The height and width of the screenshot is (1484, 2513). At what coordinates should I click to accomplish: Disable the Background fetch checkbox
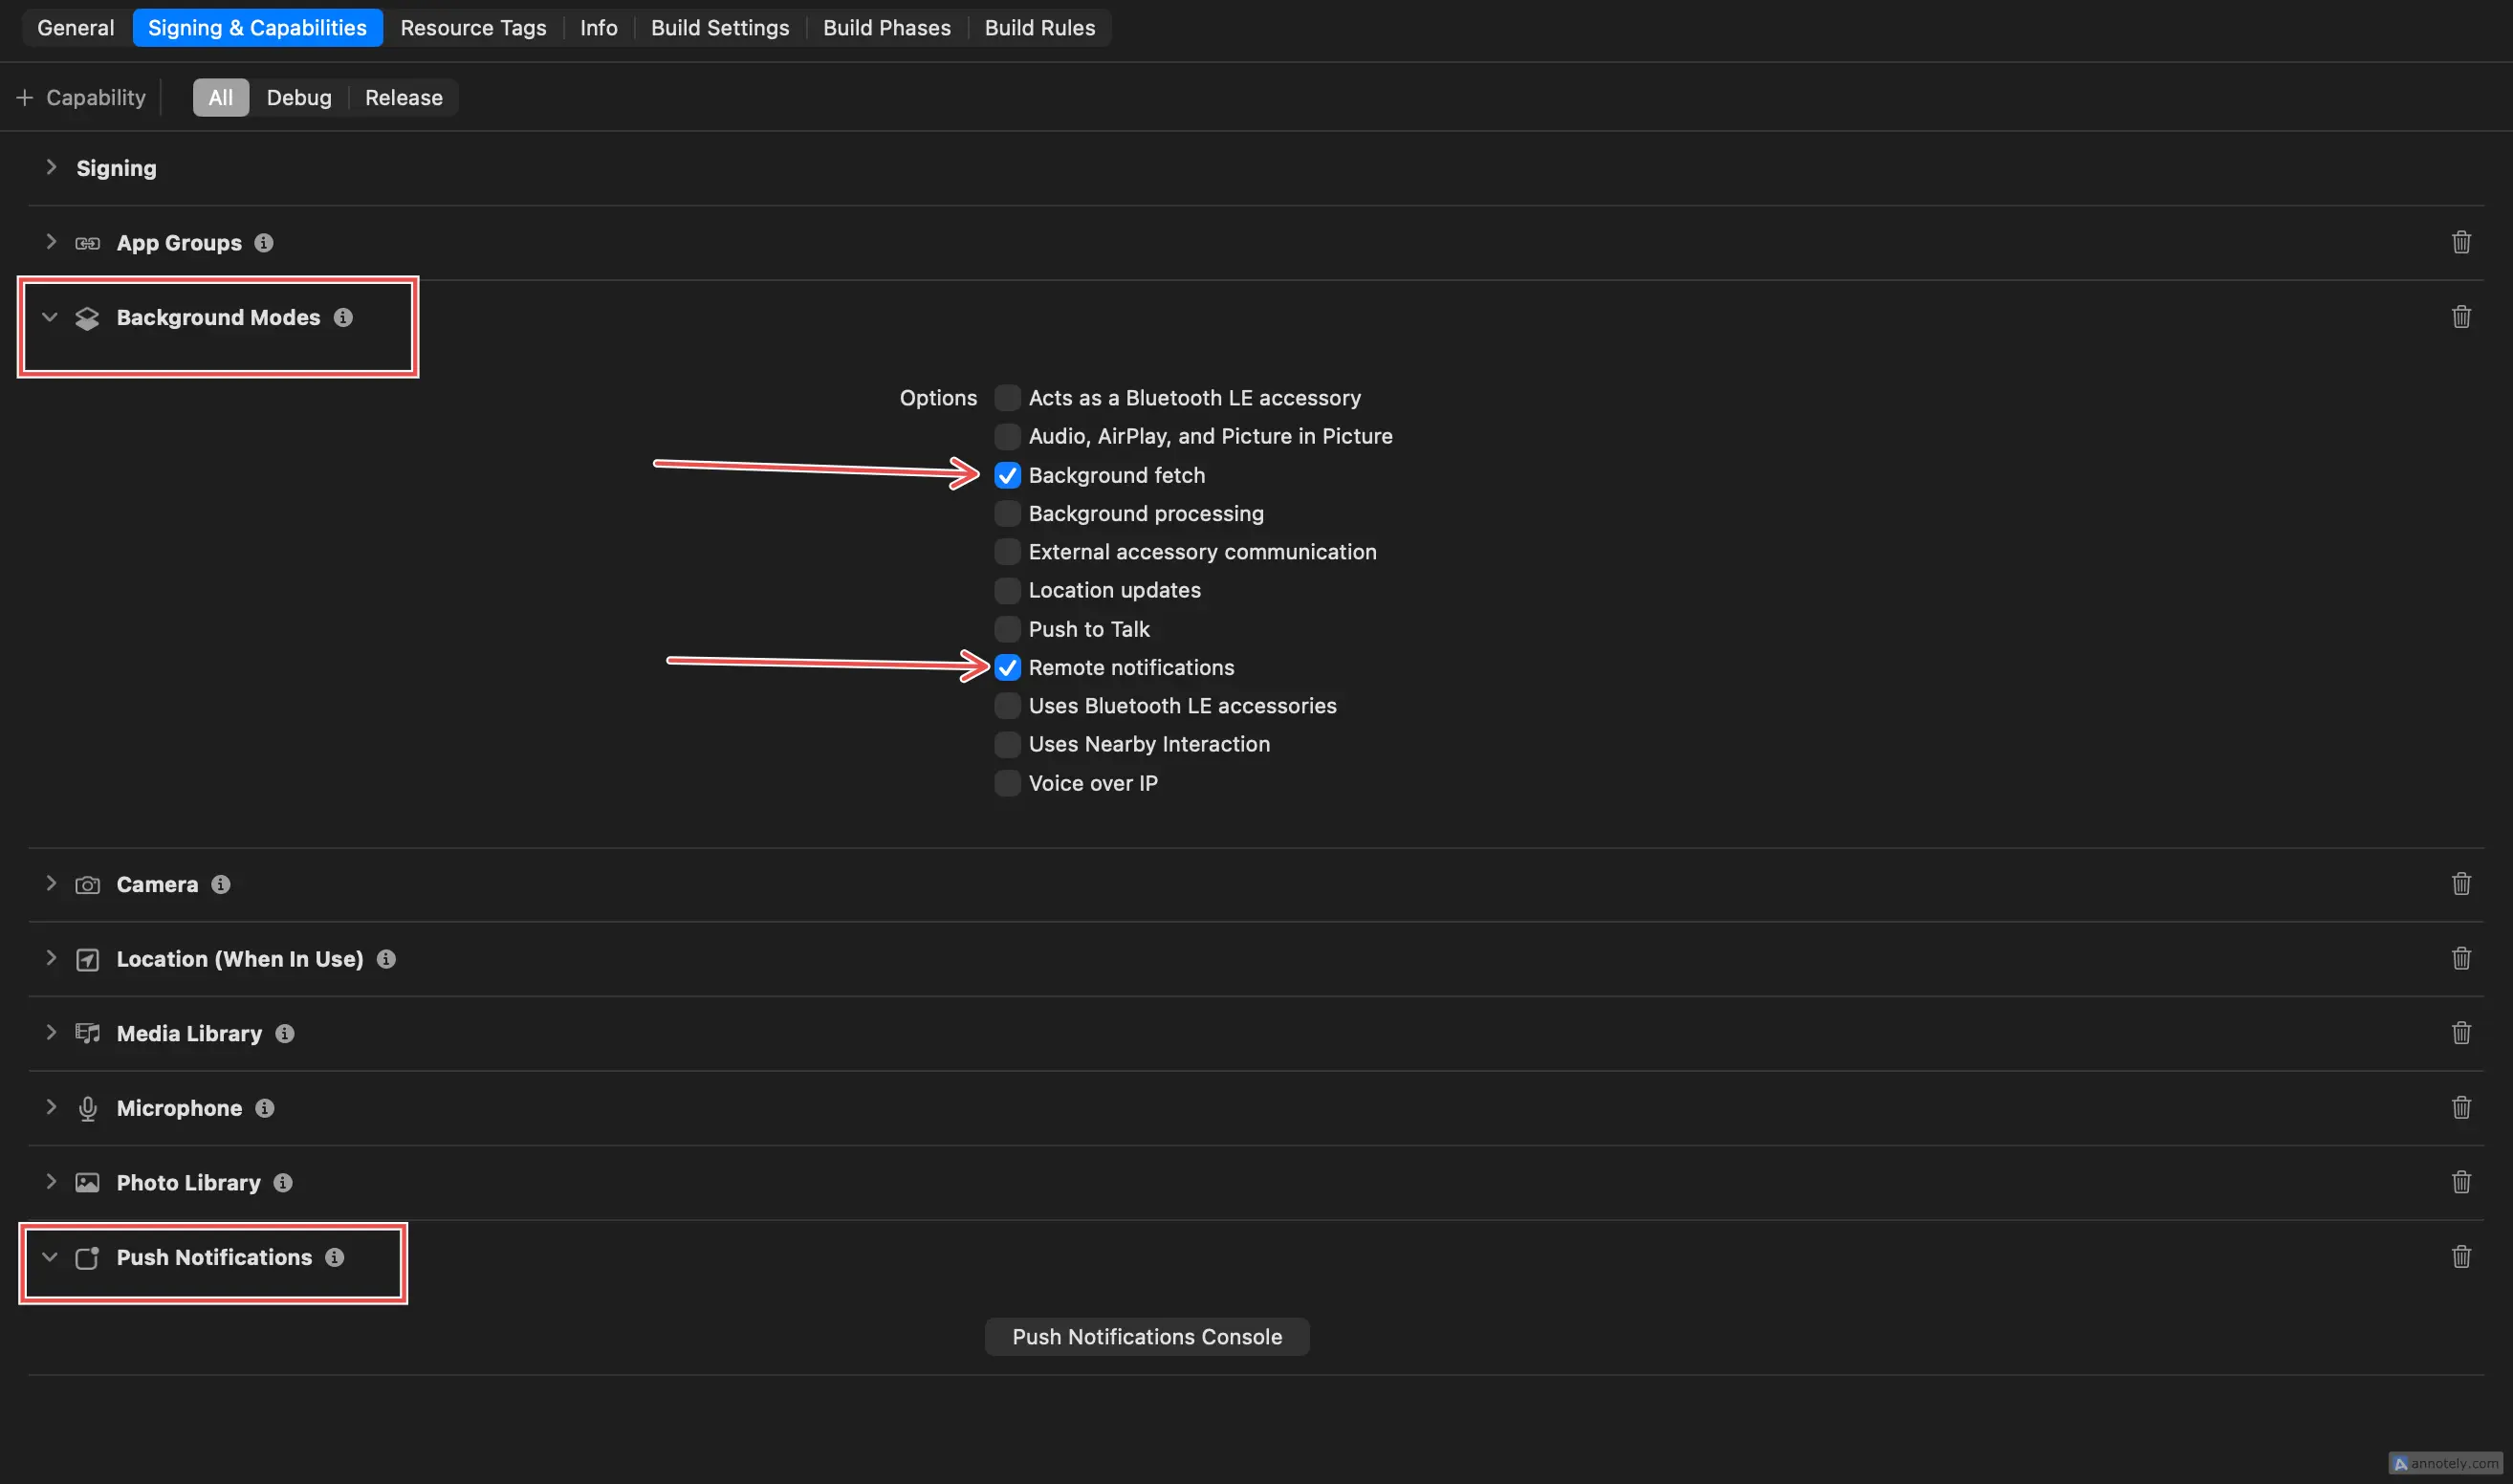[x=1007, y=475]
